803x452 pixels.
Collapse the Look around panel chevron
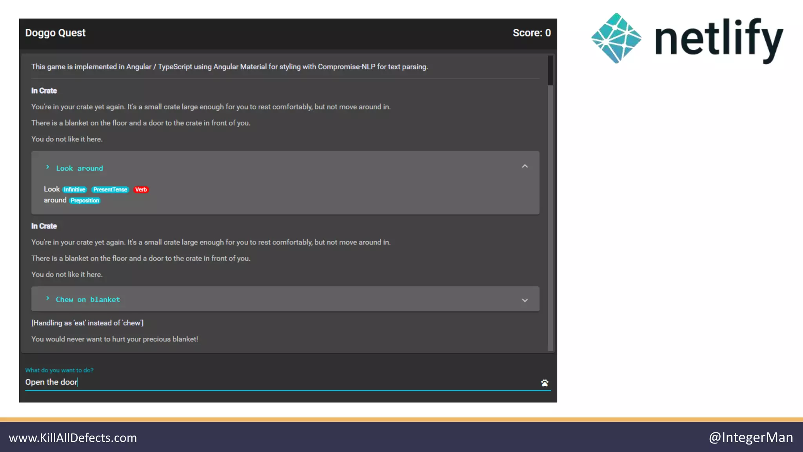[525, 166]
